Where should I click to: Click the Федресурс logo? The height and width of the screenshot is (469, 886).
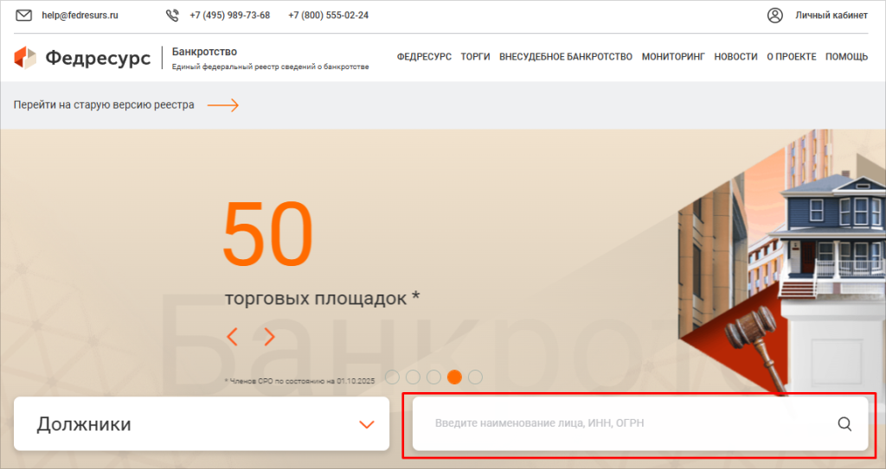coord(82,58)
